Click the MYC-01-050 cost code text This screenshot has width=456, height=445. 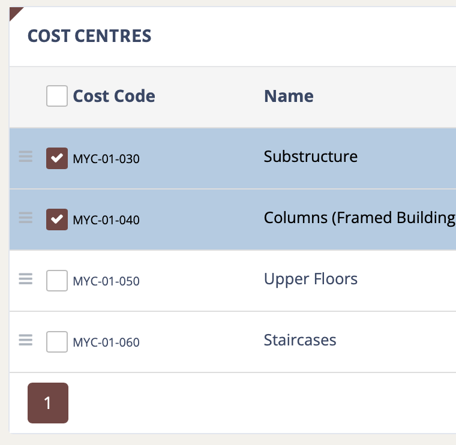pyautogui.click(x=106, y=281)
